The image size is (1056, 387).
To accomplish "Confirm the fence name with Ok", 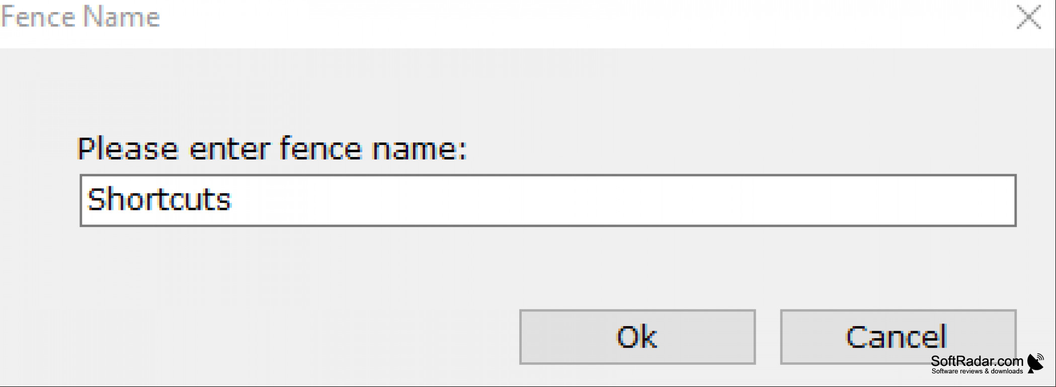I will (637, 337).
